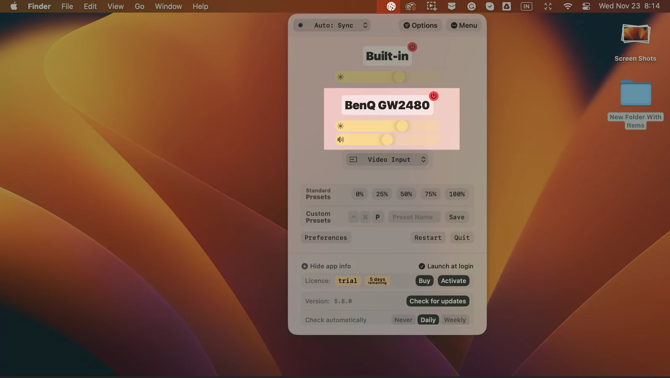Click the Activate licence button
Viewport: 670px width, 378px height.
click(x=453, y=281)
